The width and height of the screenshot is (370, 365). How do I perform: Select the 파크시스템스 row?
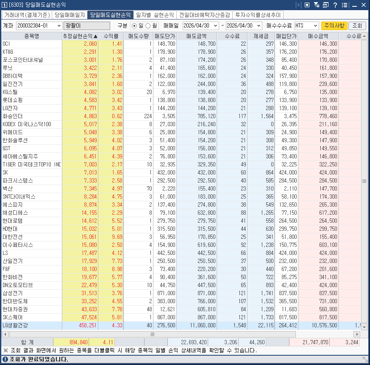[x=181, y=181]
